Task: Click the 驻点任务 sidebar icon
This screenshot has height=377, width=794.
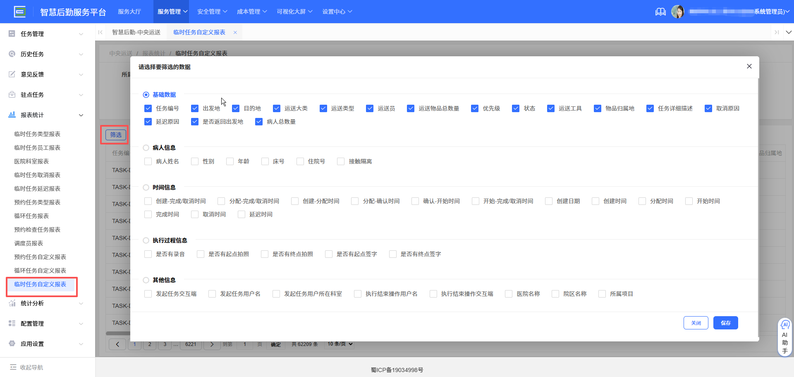Action: 11,94
